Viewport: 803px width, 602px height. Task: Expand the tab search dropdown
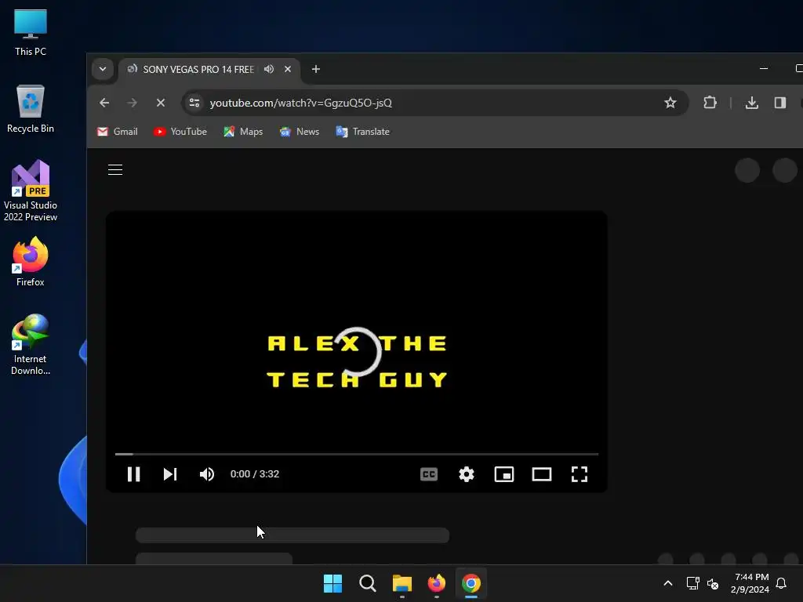(103, 69)
